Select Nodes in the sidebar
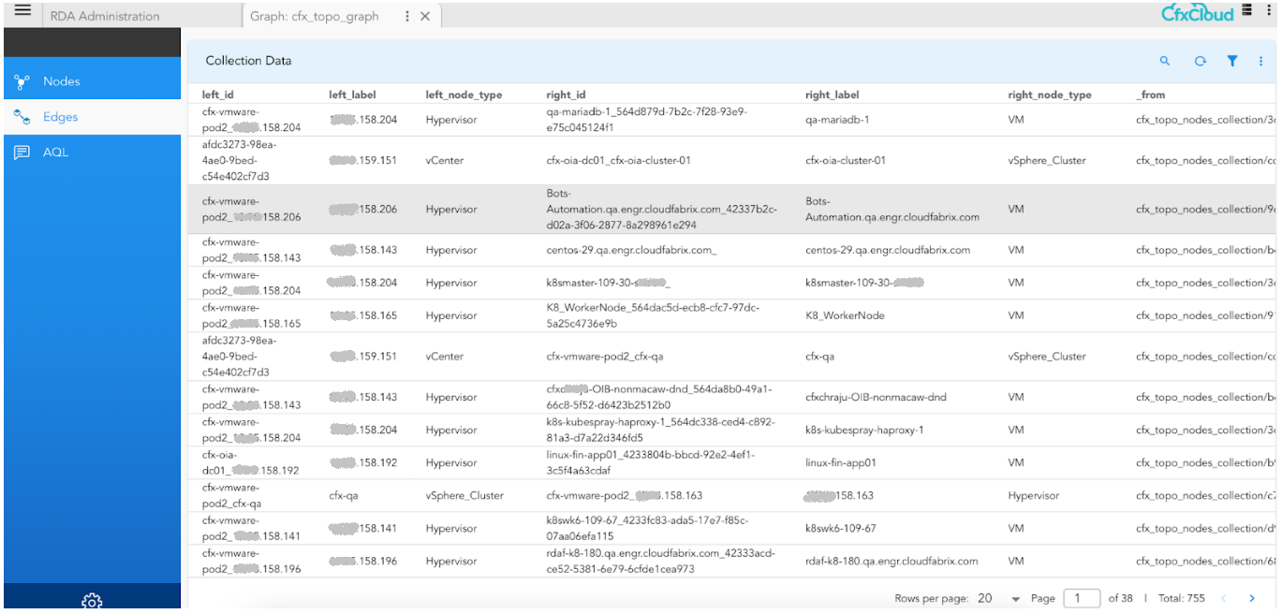Screen dimensions: 1282x614 [62, 81]
